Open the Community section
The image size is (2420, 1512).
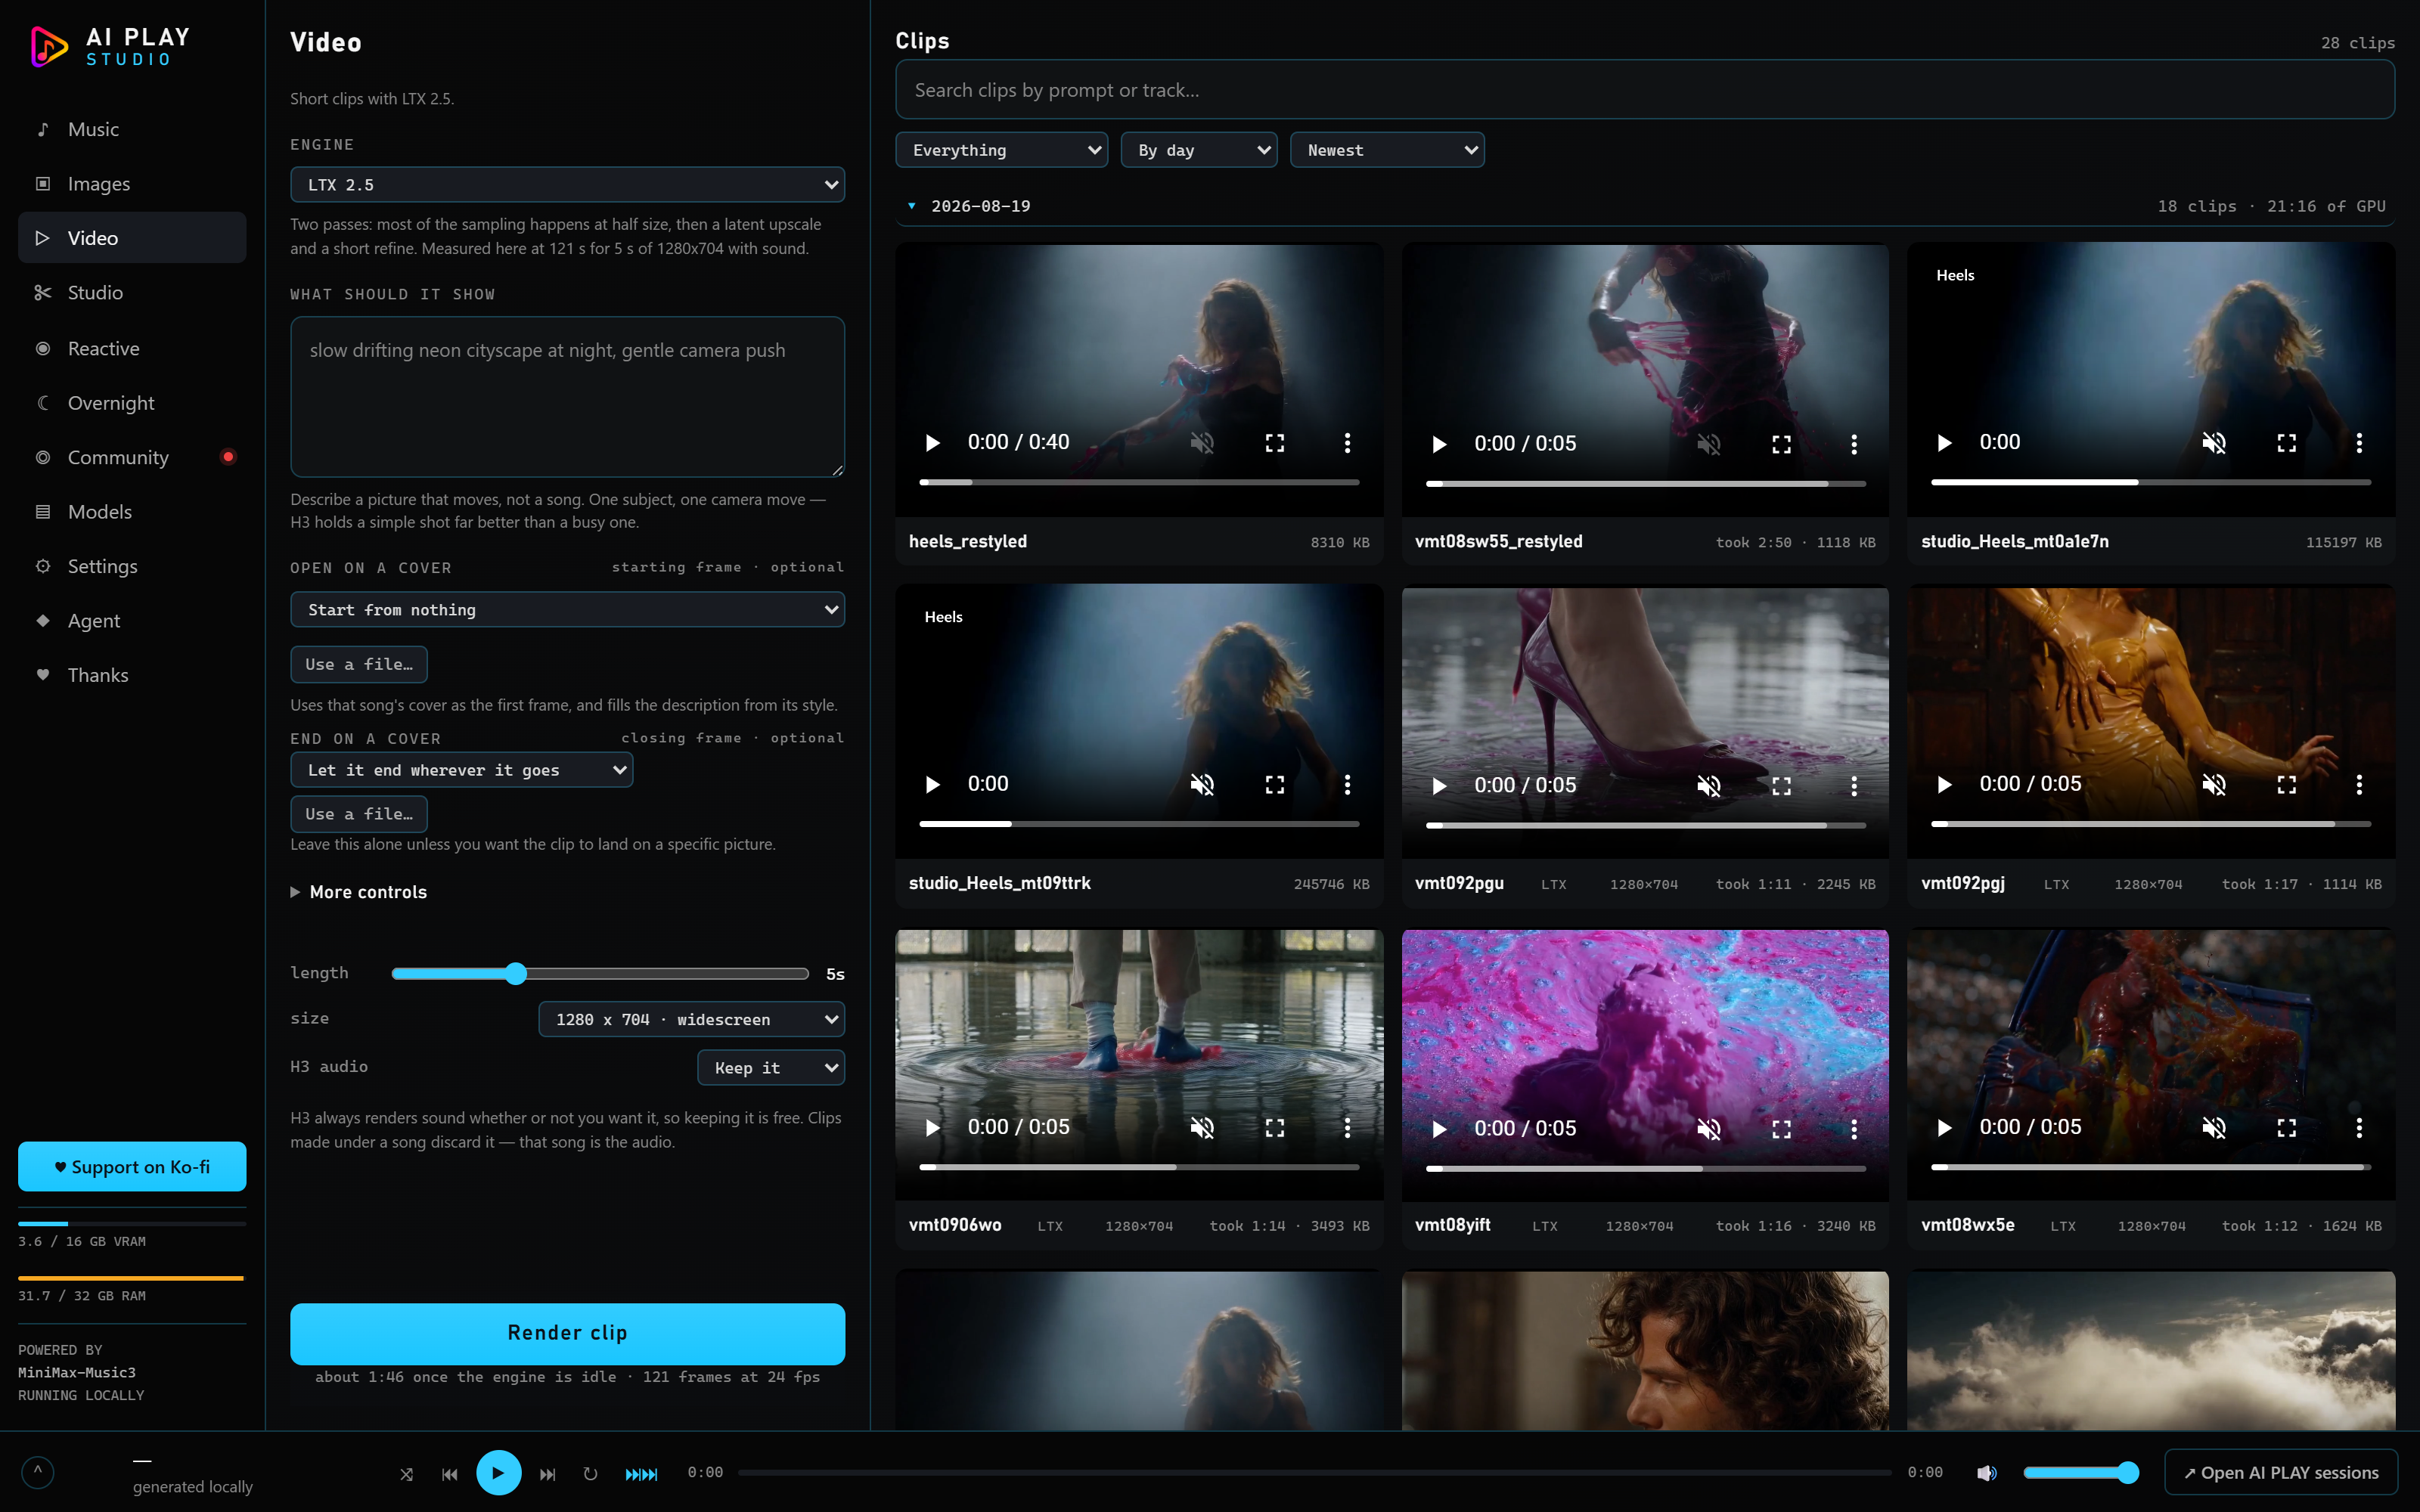click(x=132, y=457)
